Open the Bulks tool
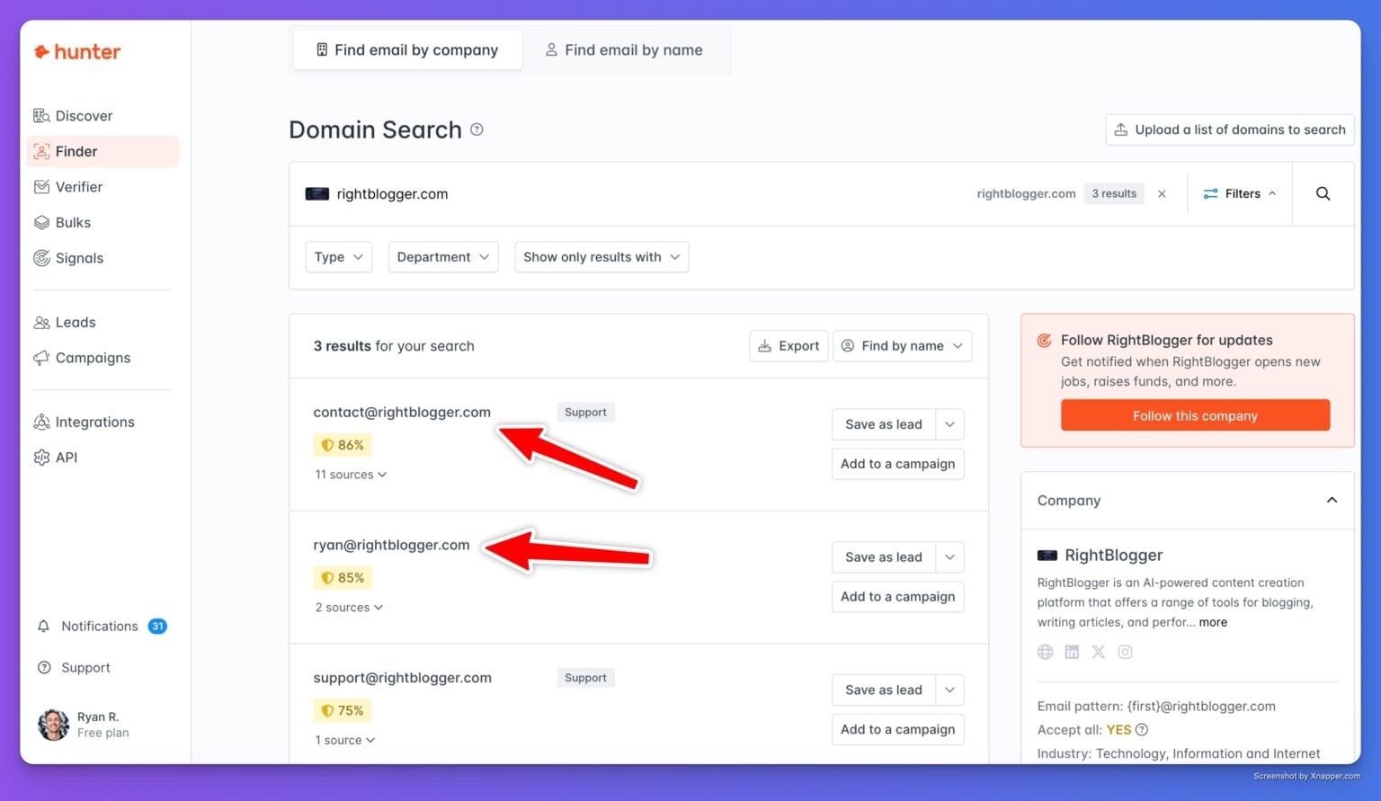The width and height of the screenshot is (1381, 801). [x=72, y=222]
